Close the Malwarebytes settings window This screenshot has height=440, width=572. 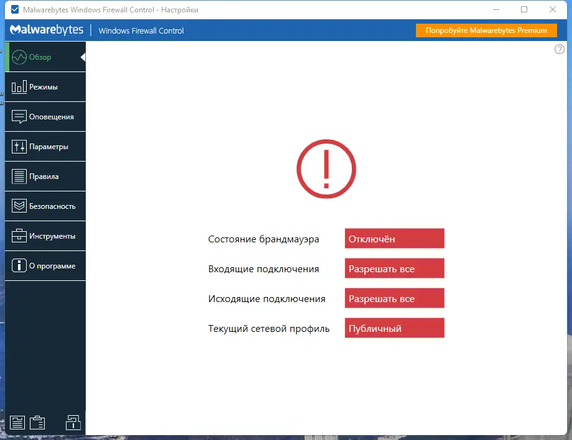click(552, 9)
